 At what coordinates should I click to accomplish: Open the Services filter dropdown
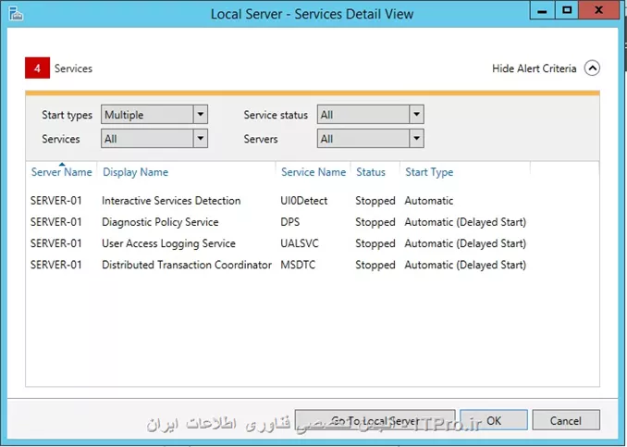pos(154,139)
